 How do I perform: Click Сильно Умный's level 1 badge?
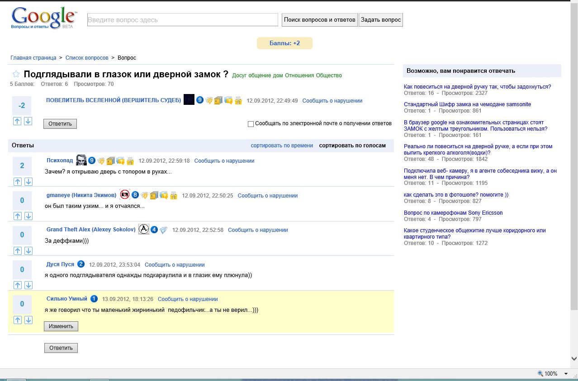[x=94, y=299]
